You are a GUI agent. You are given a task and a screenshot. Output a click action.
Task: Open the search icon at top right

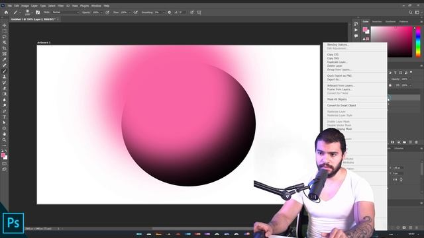pyautogui.click(x=411, y=13)
